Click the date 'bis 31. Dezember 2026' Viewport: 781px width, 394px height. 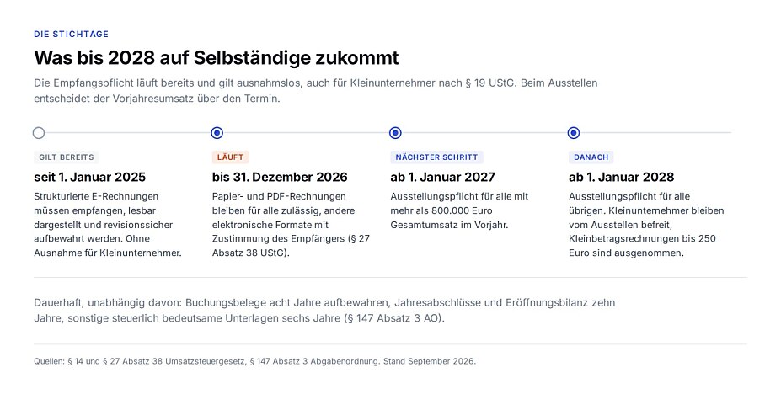pyautogui.click(x=280, y=177)
